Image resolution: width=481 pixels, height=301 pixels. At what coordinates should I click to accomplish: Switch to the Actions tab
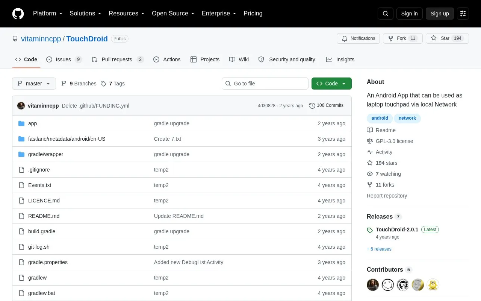coord(167,59)
